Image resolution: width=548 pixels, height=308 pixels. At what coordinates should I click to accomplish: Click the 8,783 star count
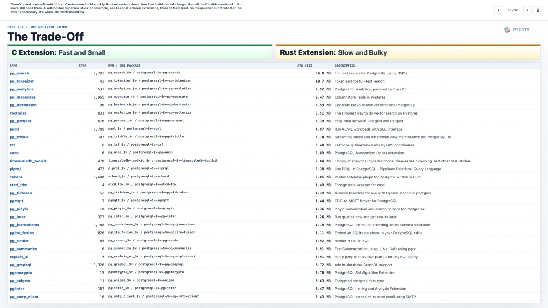click(x=99, y=73)
